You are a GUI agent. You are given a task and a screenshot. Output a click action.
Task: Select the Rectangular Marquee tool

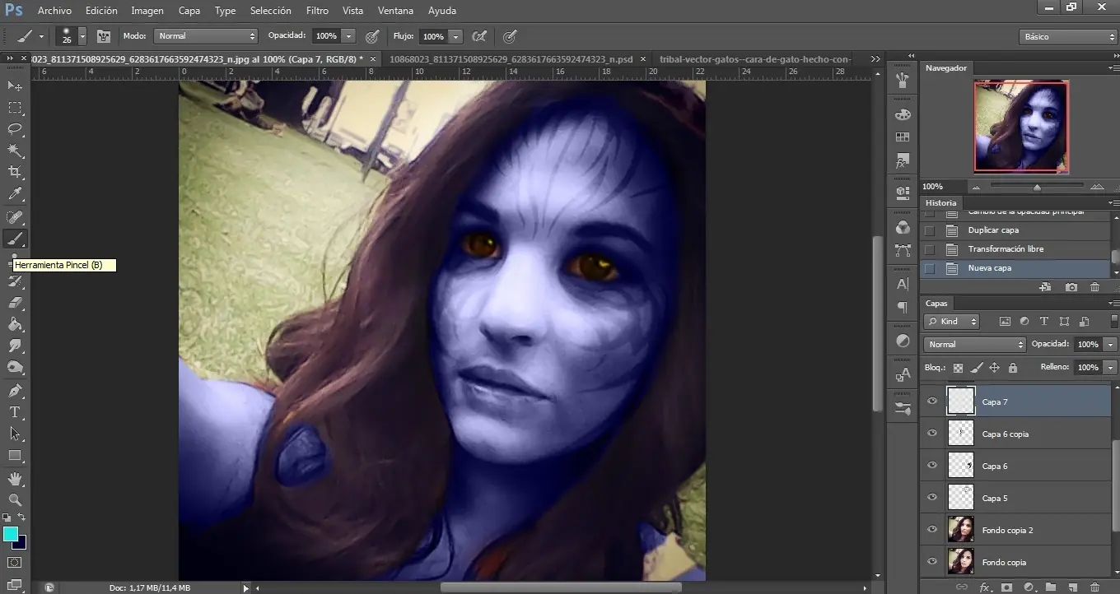pos(15,108)
